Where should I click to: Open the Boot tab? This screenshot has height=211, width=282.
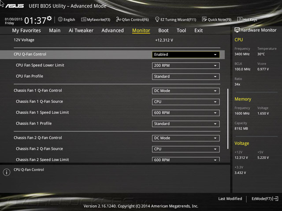pyautogui.click(x=163, y=30)
